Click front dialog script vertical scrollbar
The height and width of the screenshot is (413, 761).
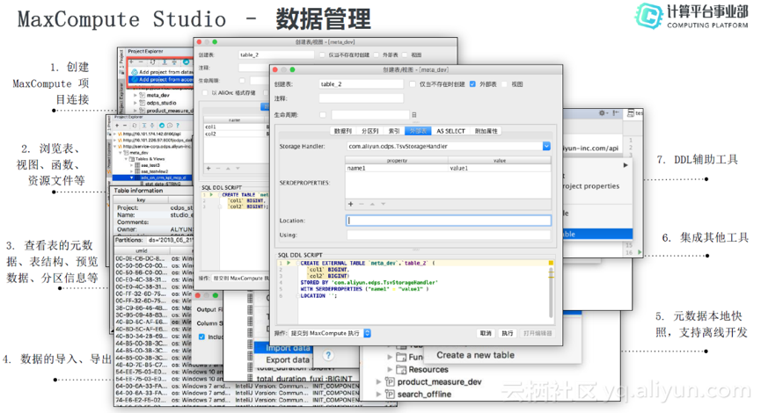pos(551,291)
